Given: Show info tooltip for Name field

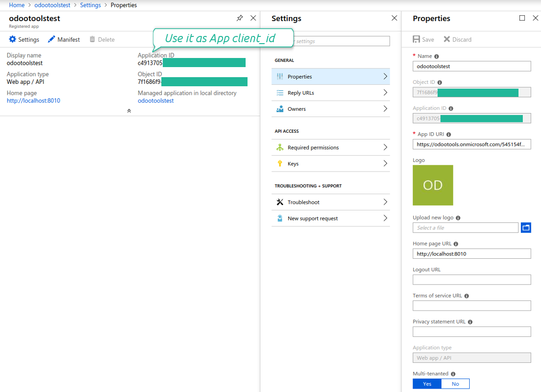Looking at the screenshot, I should (x=437, y=56).
